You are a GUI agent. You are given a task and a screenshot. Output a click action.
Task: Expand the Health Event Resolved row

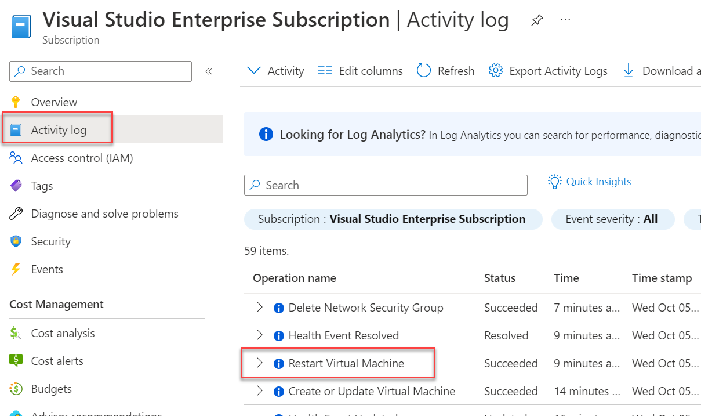260,335
